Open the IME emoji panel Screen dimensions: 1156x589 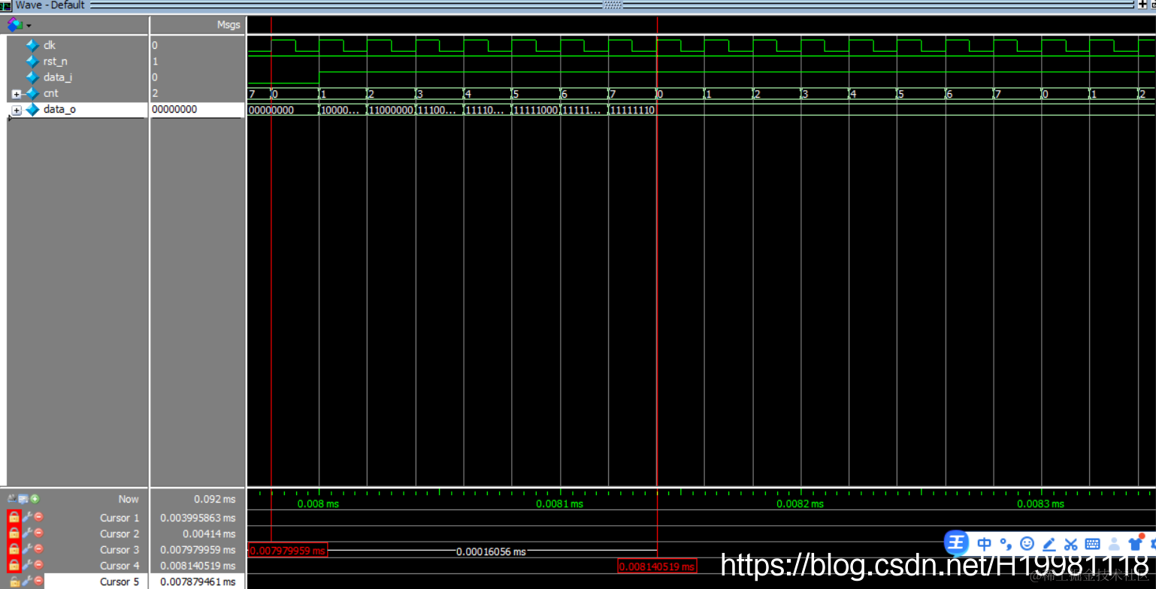(x=1027, y=544)
